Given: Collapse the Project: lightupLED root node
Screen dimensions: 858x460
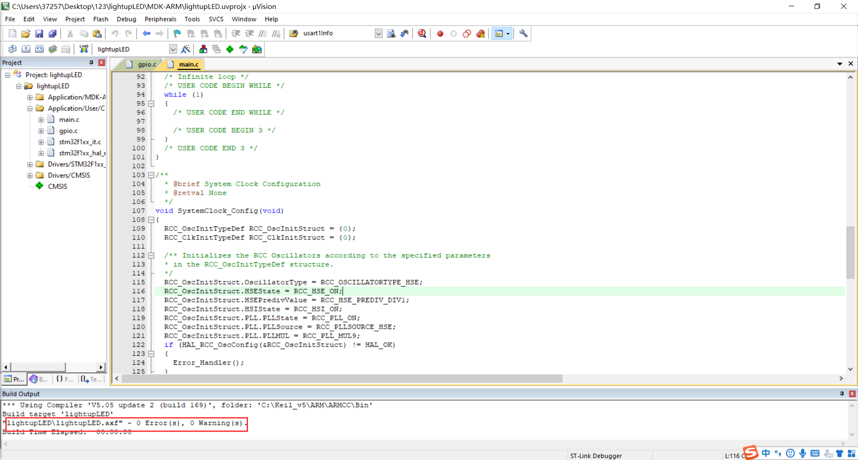Looking at the screenshot, I should pos(8,75).
